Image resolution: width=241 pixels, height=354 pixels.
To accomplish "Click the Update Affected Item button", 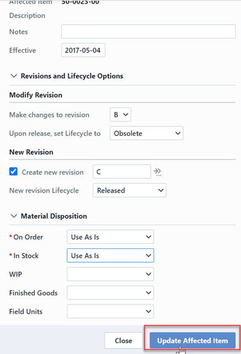I will (193, 340).
